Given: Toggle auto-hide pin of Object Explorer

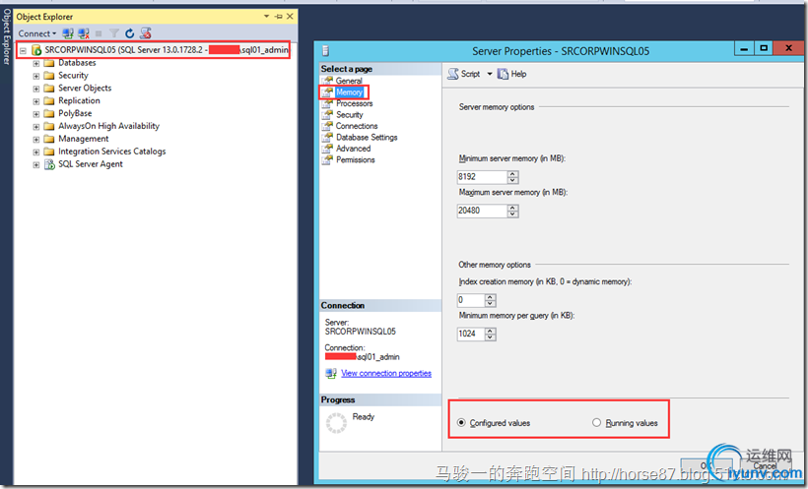Looking at the screenshot, I should (x=279, y=17).
